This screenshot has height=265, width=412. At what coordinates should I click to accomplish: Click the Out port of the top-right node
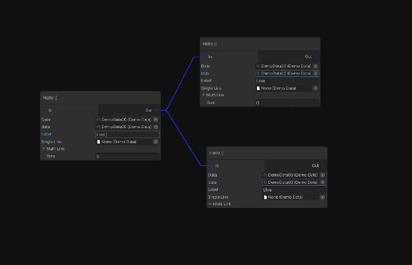click(x=316, y=57)
